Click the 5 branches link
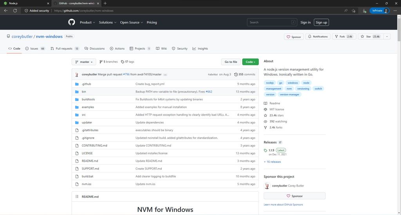 (x=108, y=62)
